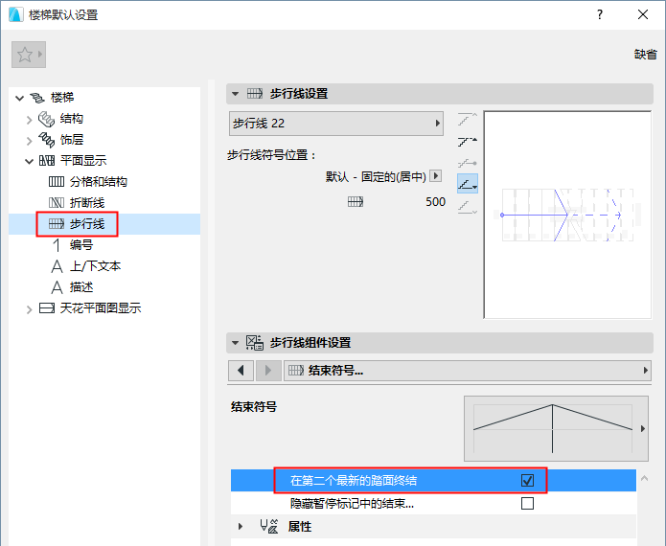Choose the third walking line dot icon
This screenshot has width=666, height=546.
tap(468, 163)
